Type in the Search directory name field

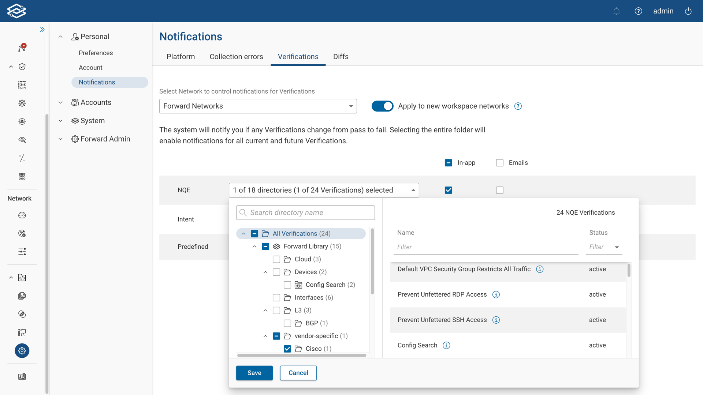305,212
